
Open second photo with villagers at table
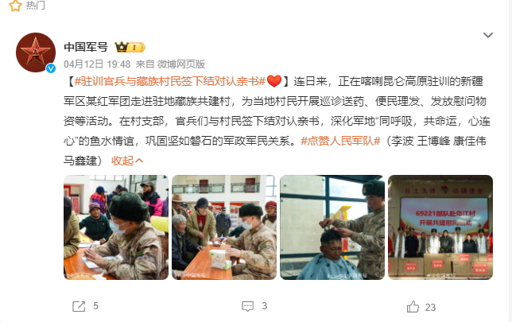224,227
